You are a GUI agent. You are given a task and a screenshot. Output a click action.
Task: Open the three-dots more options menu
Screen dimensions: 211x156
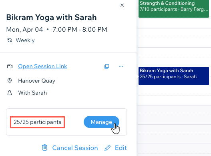[121, 66]
